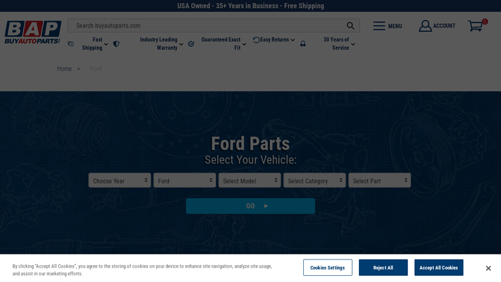Click the ACCOUNT label
The image size is (501, 282).
(444, 26)
